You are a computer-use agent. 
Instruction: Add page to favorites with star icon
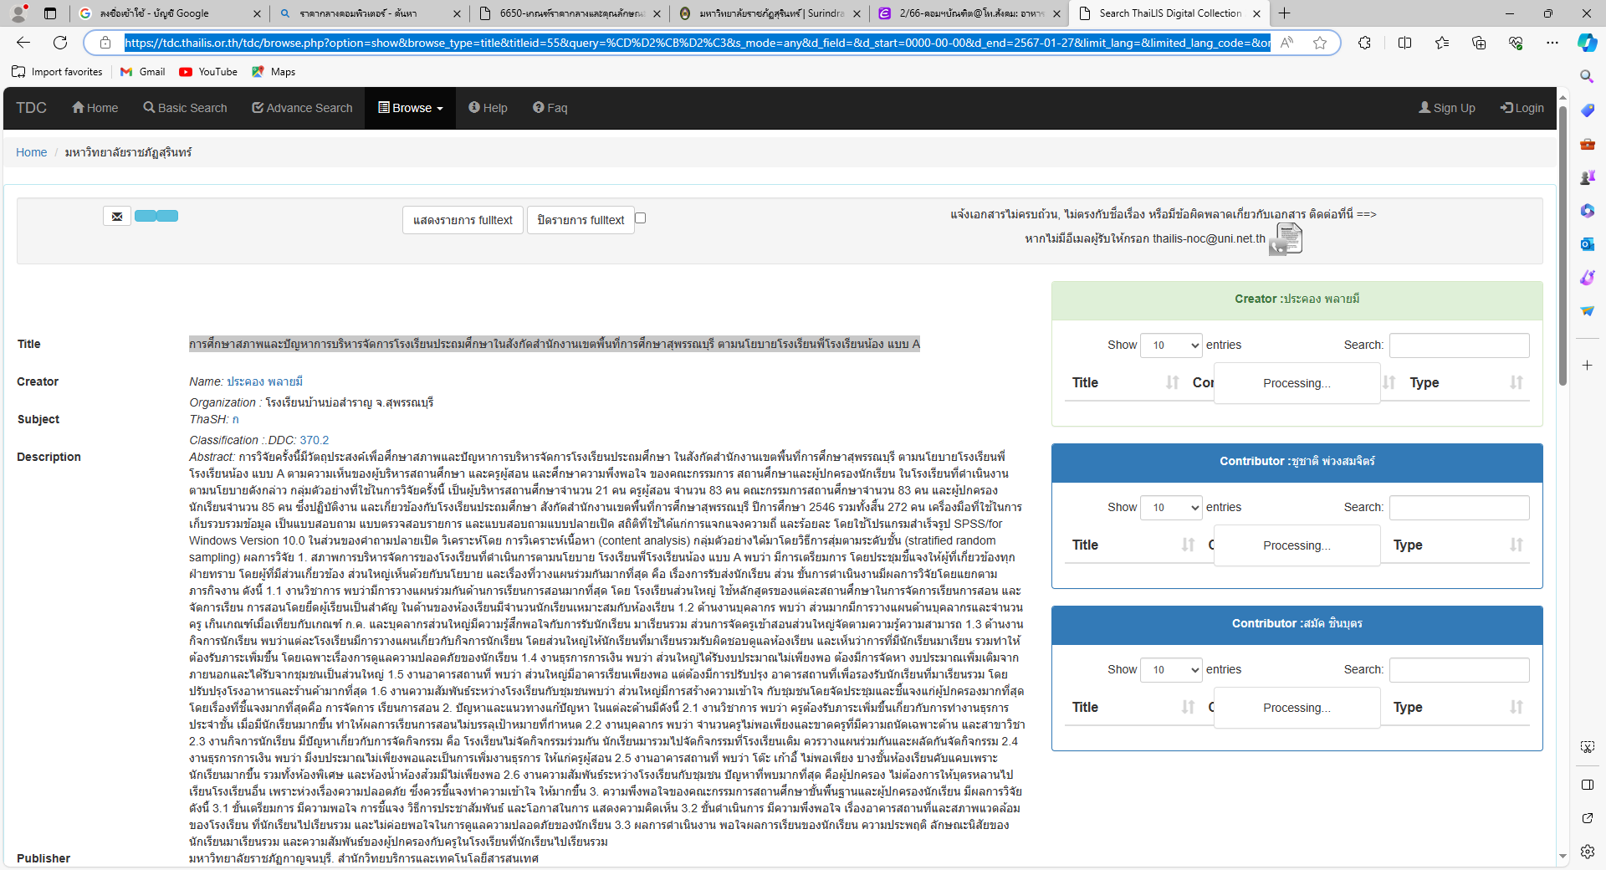pyautogui.click(x=1320, y=43)
